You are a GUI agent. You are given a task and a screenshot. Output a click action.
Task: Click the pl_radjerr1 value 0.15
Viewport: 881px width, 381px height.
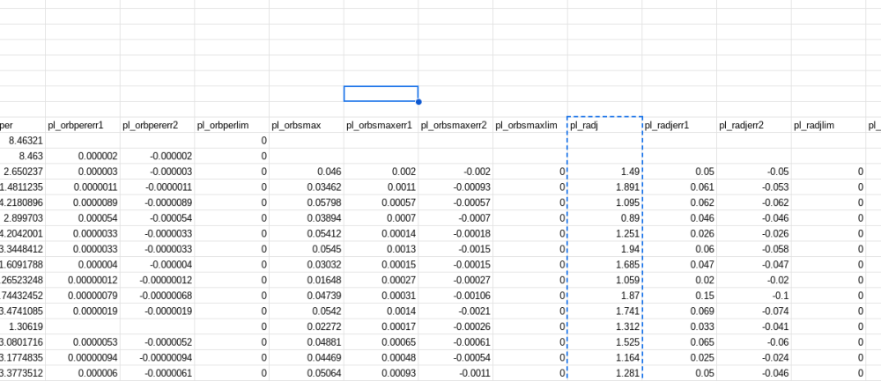pos(680,296)
